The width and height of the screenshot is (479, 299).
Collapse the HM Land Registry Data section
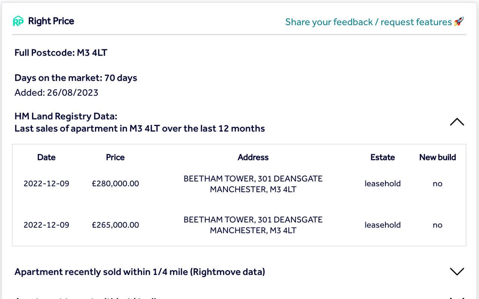click(x=457, y=122)
